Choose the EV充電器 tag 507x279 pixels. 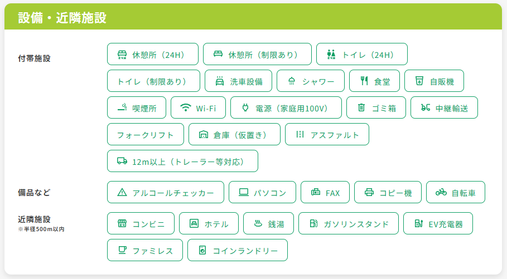click(x=438, y=224)
